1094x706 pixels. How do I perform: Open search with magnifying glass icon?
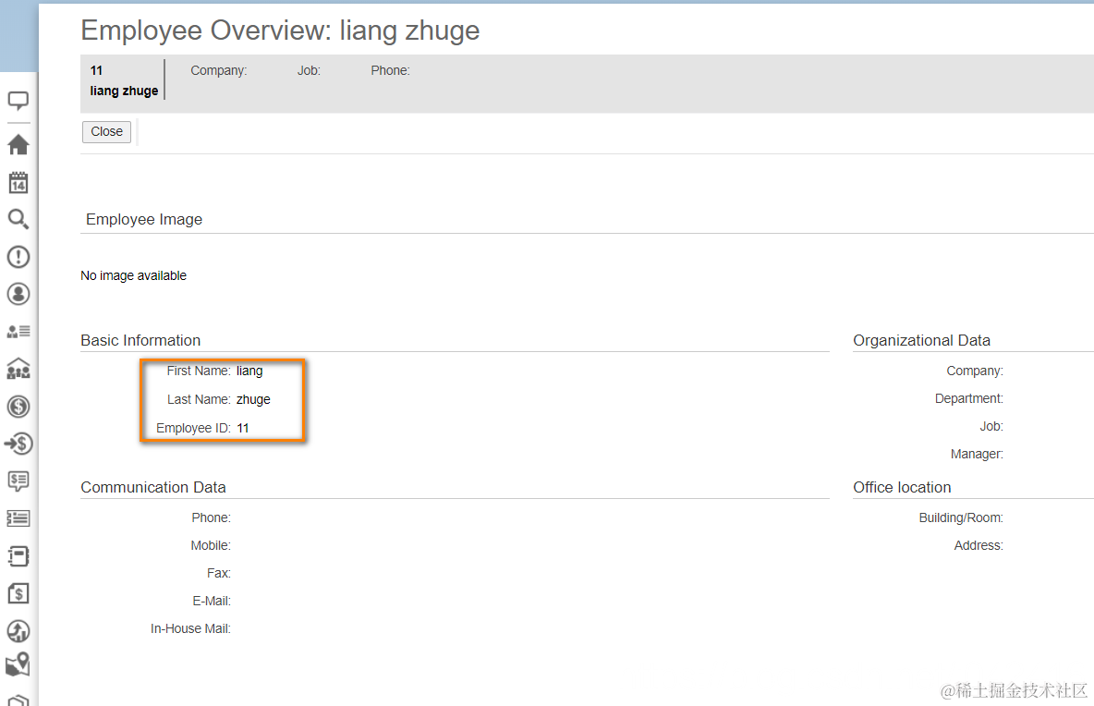18,220
